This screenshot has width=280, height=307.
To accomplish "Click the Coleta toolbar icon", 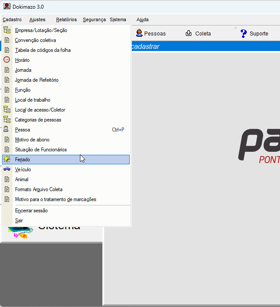I will pos(188,33).
